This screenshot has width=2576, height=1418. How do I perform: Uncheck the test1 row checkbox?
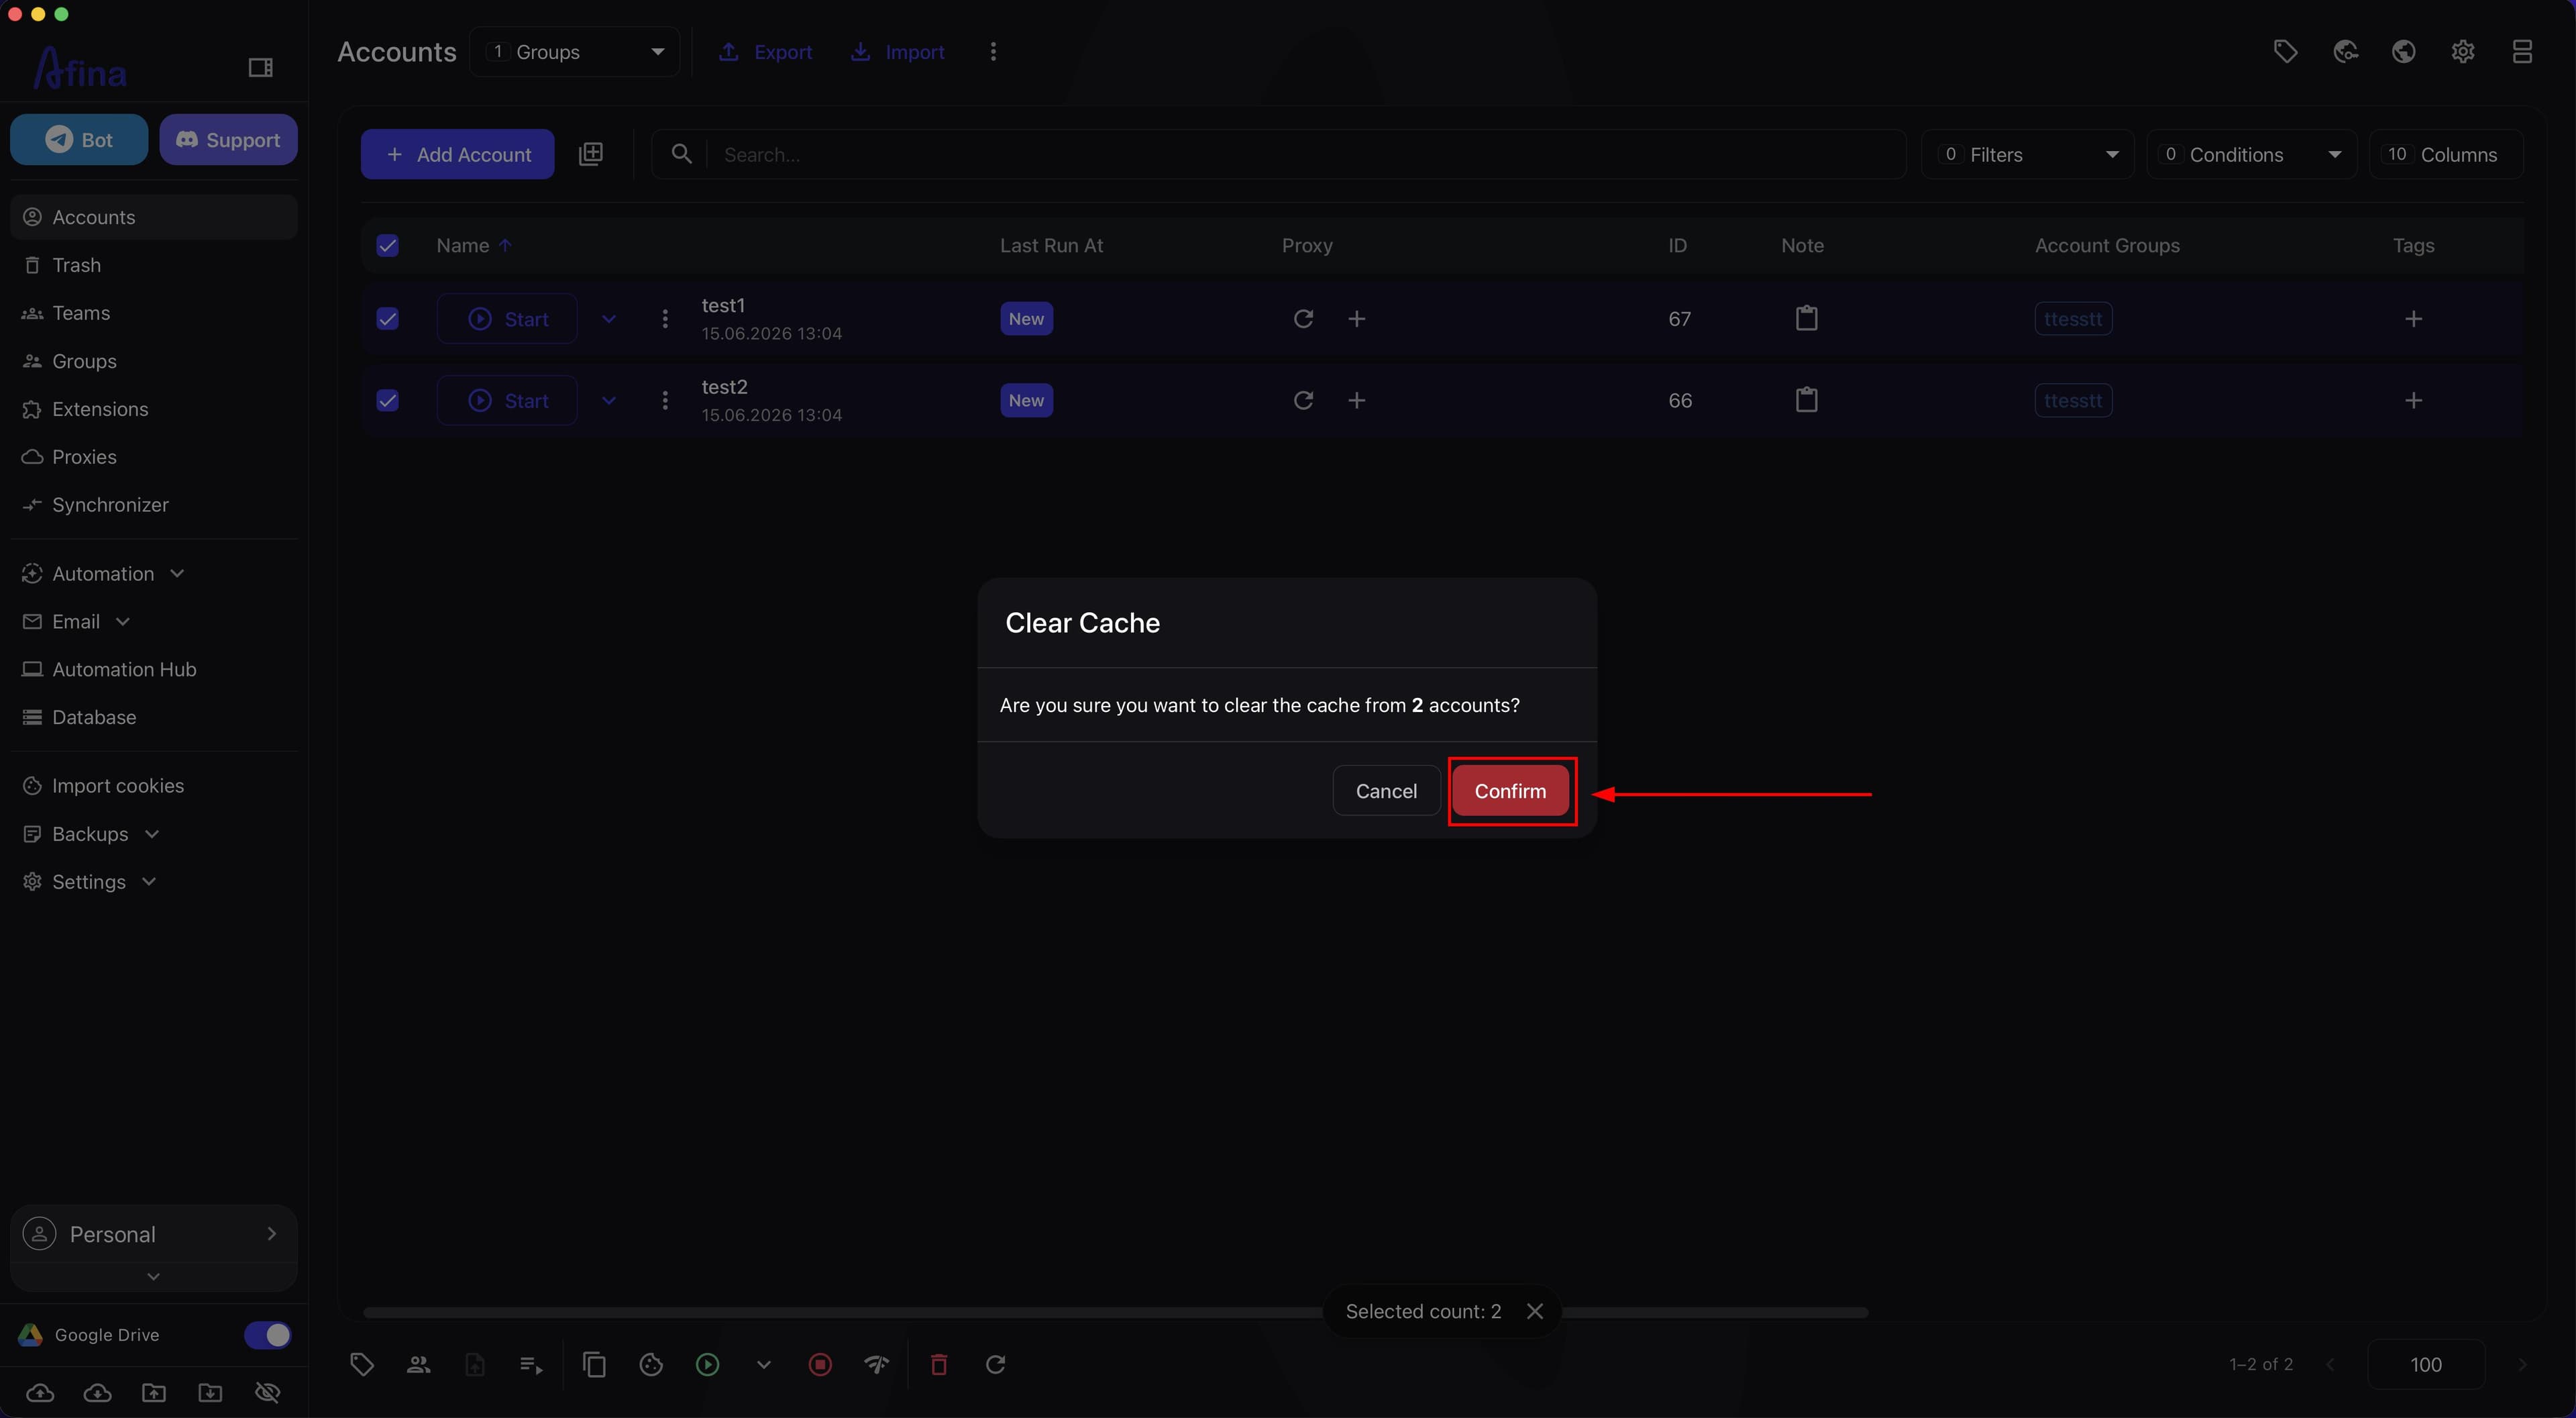point(387,318)
